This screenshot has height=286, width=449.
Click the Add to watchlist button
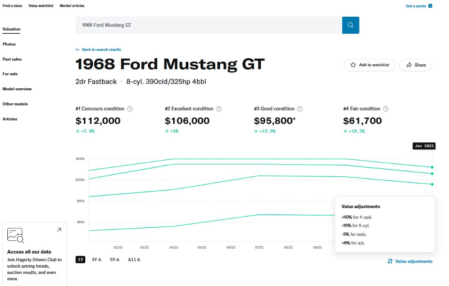(369, 65)
